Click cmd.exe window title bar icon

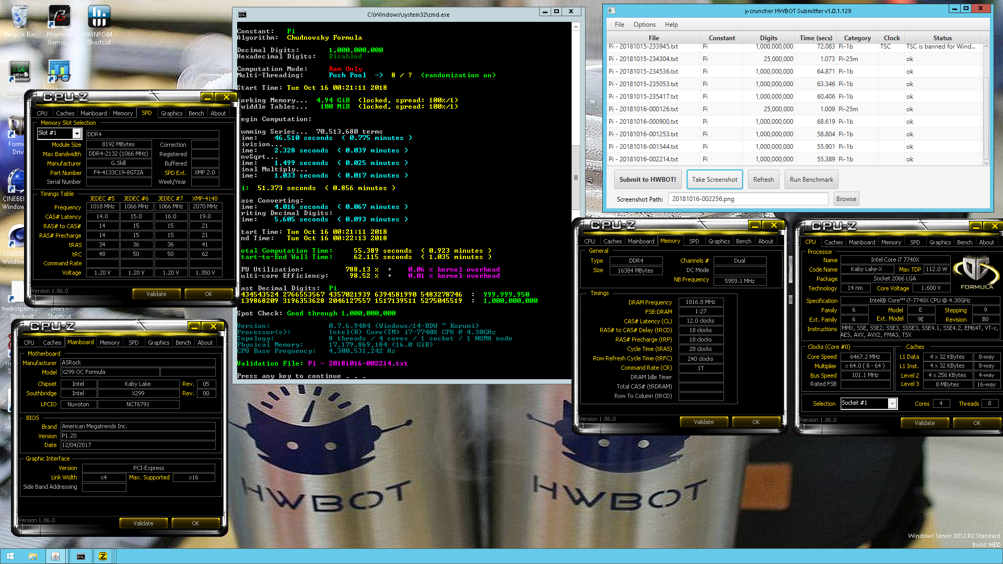point(242,15)
